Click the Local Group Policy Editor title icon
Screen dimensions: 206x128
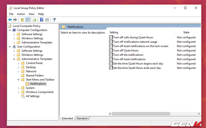pos(11,8)
